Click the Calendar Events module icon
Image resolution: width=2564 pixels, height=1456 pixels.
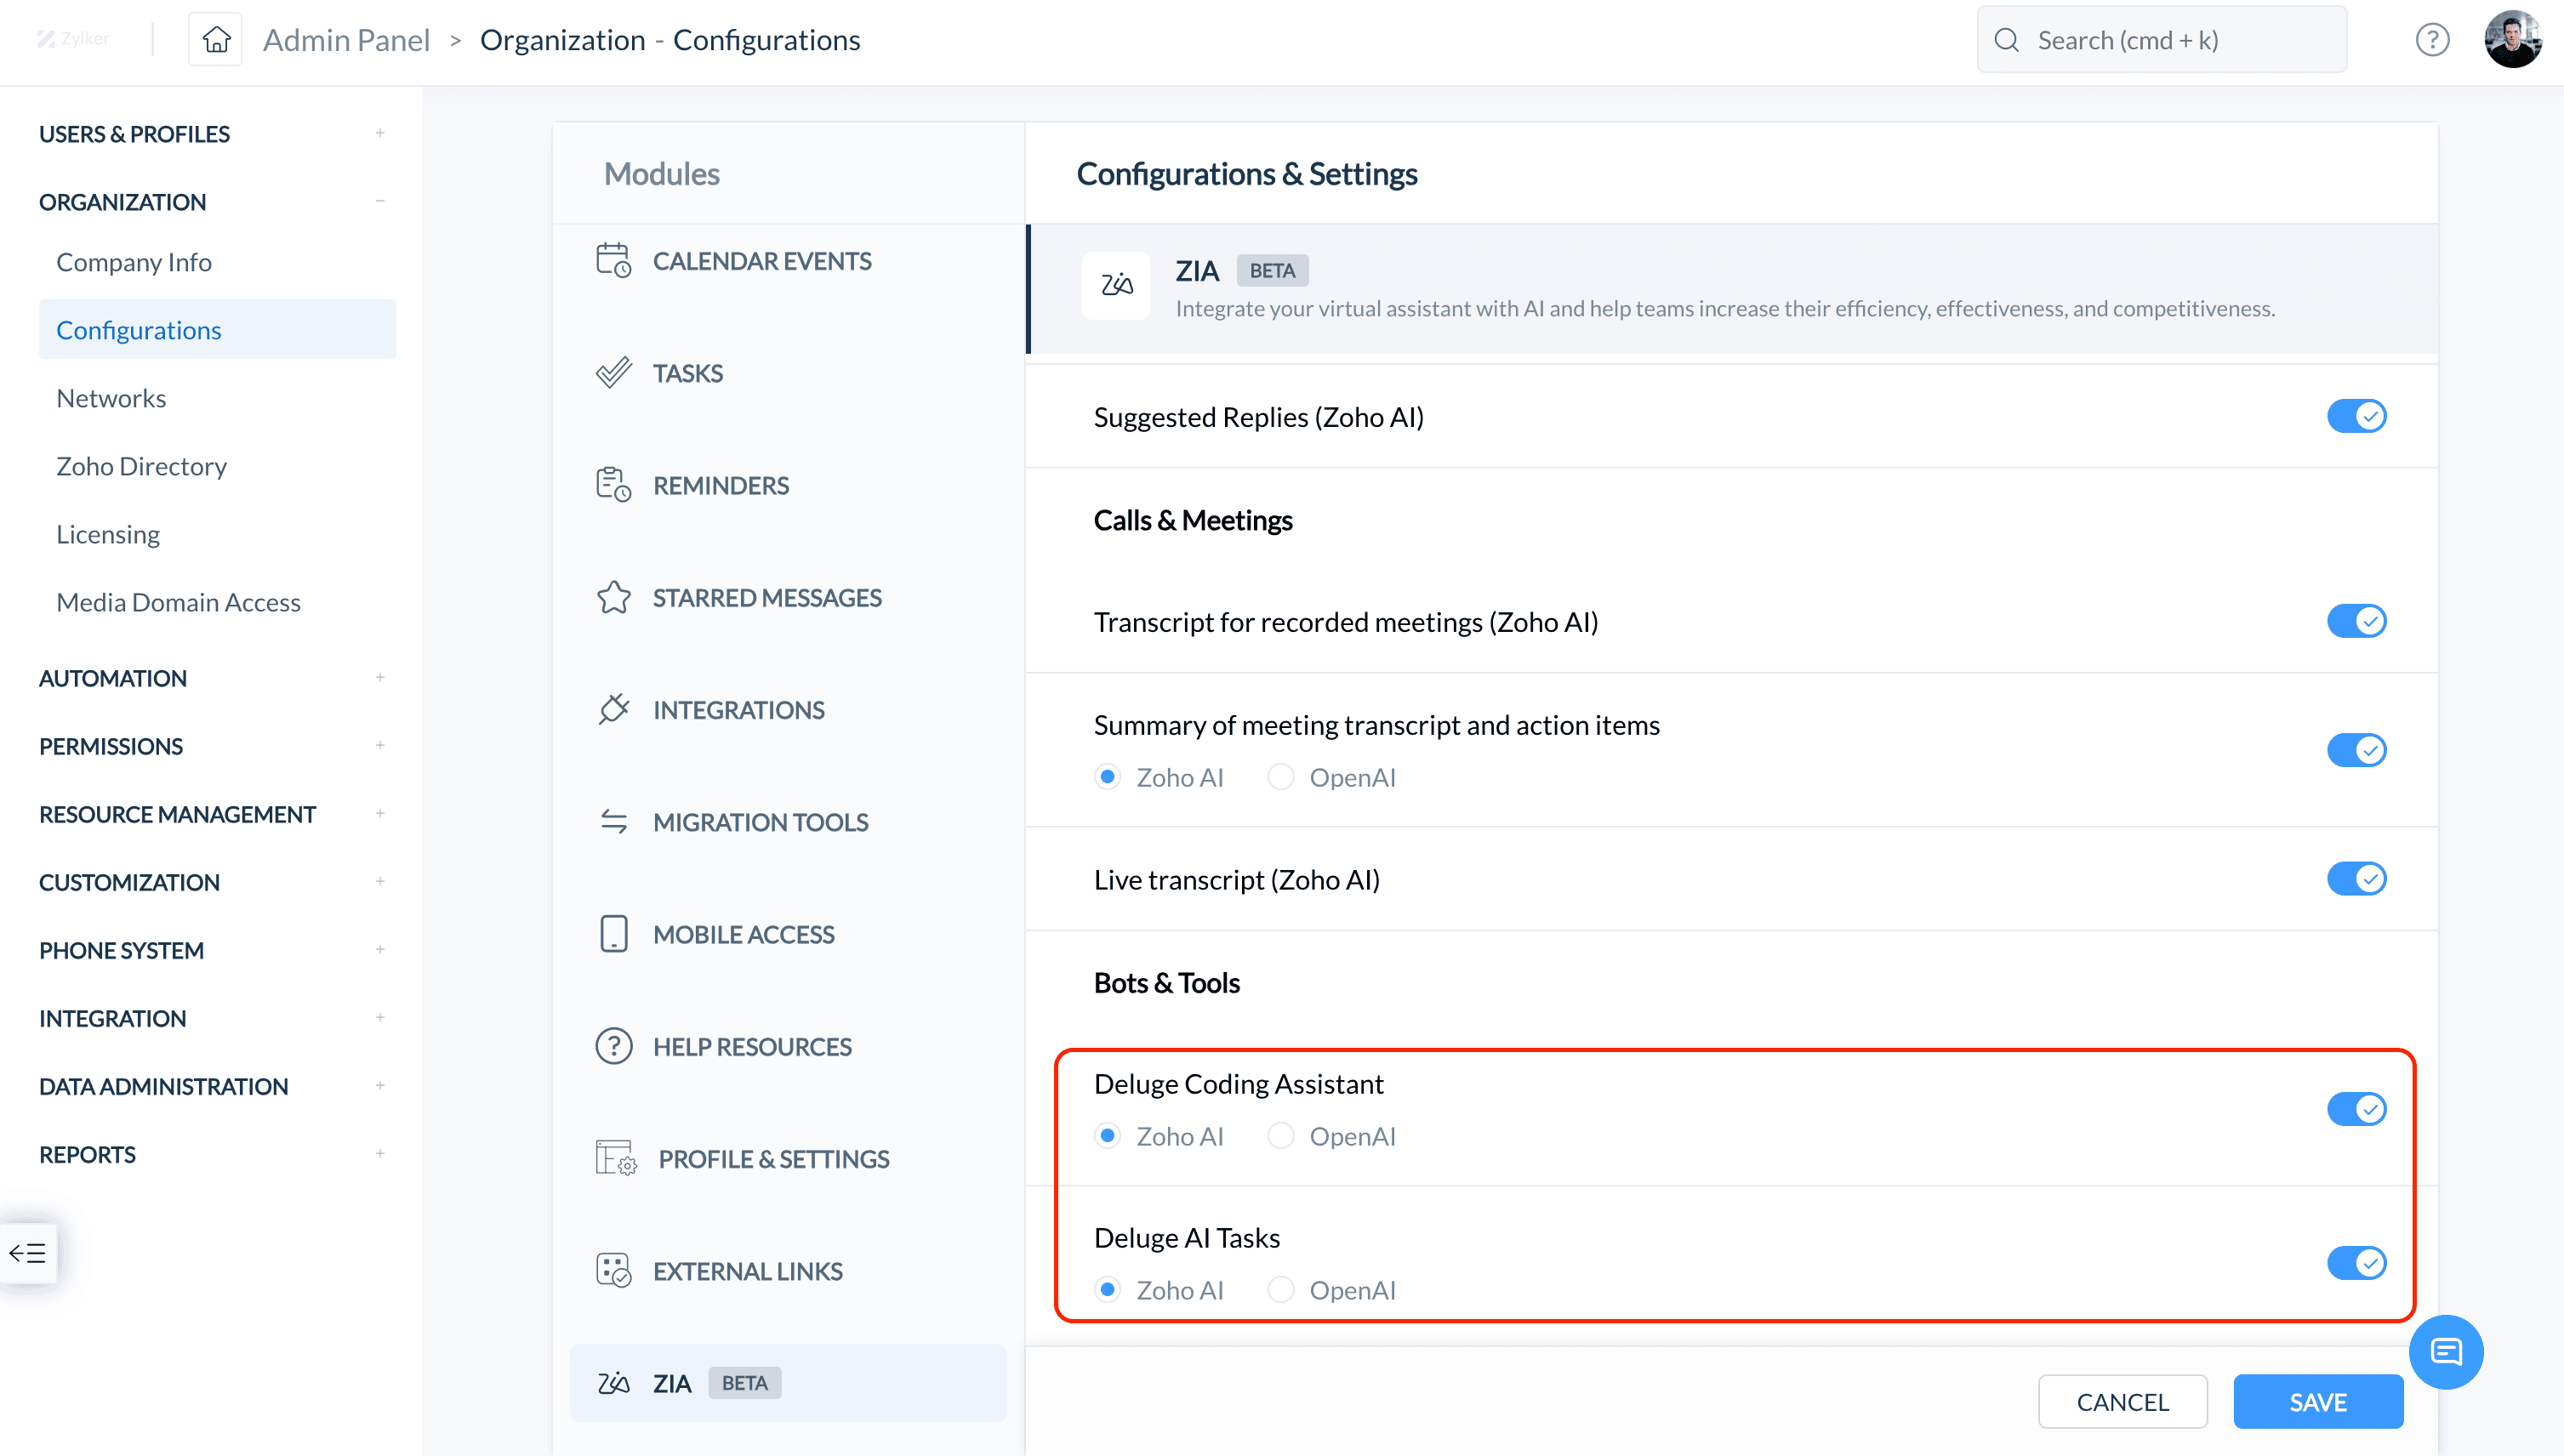point(613,260)
